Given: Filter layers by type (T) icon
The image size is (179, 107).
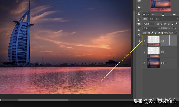Looking at the screenshot, I should (165, 24).
